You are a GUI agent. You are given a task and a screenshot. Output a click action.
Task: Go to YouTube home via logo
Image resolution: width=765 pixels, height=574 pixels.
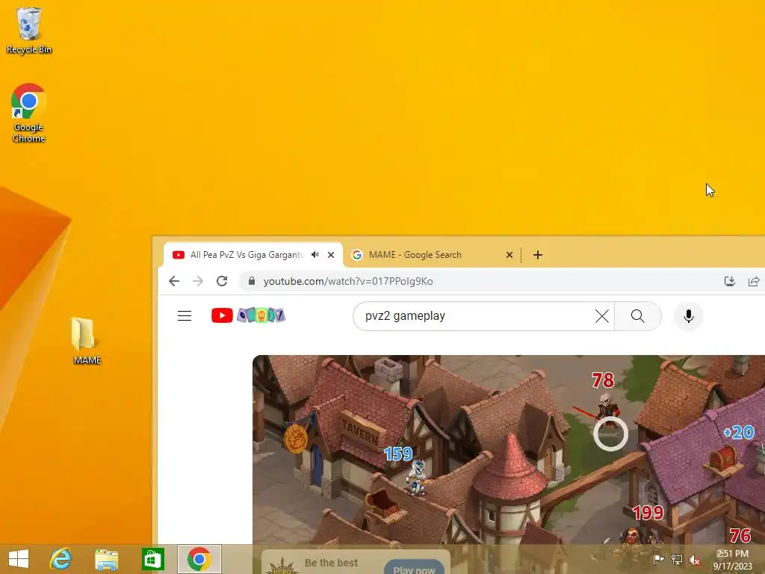click(x=248, y=316)
